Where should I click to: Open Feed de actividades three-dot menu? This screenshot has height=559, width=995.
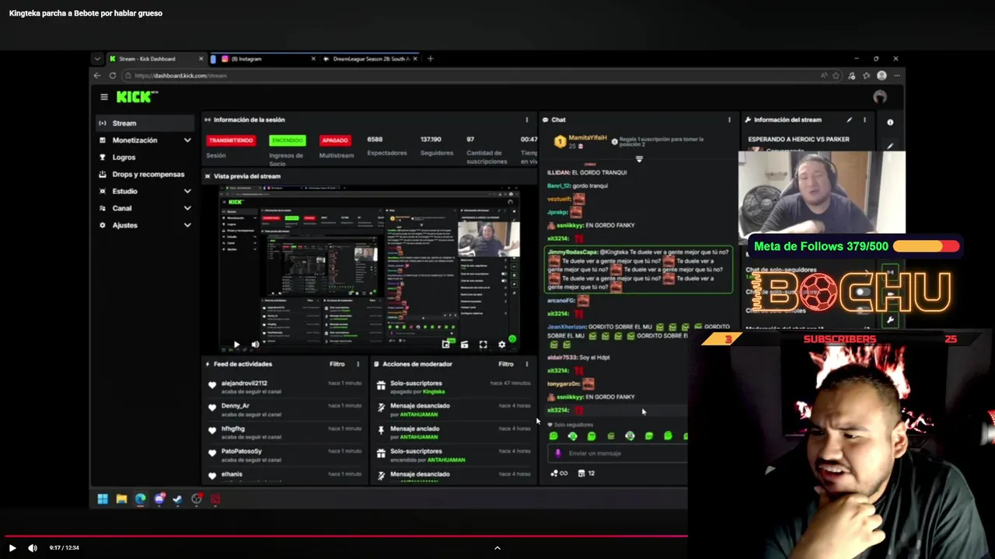358,363
